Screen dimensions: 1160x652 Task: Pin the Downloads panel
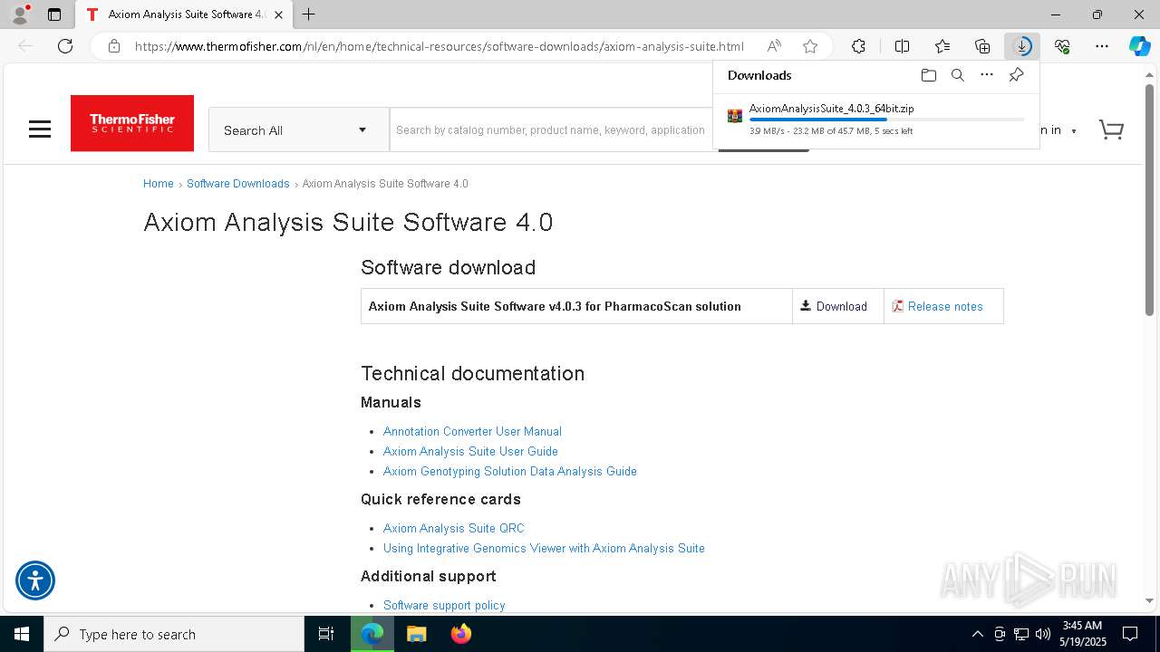click(1016, 75)
